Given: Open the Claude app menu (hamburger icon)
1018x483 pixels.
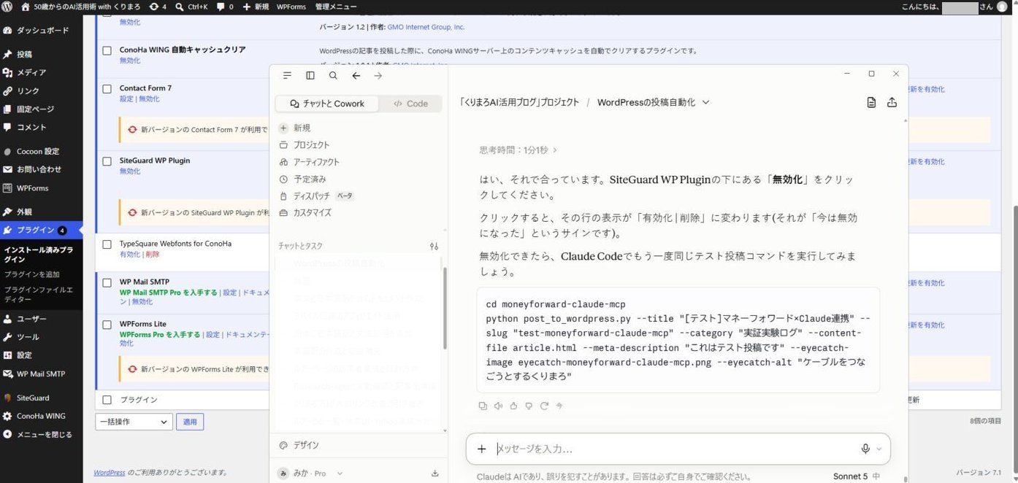Looking at the screenshot, I should click(287, 75).
